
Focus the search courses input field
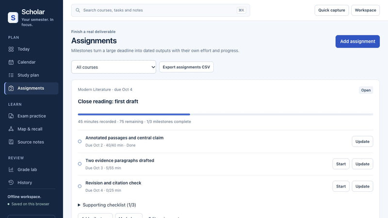coord(161,10)
